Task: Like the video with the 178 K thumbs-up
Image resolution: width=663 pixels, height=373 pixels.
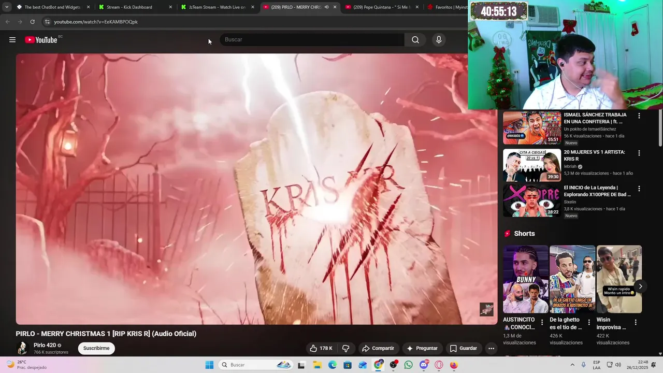Action: pos(321,348)
